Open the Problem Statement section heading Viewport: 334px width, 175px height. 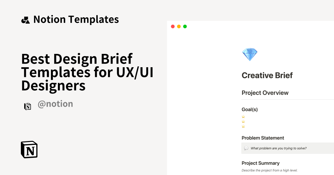click(x=263, y=138)
